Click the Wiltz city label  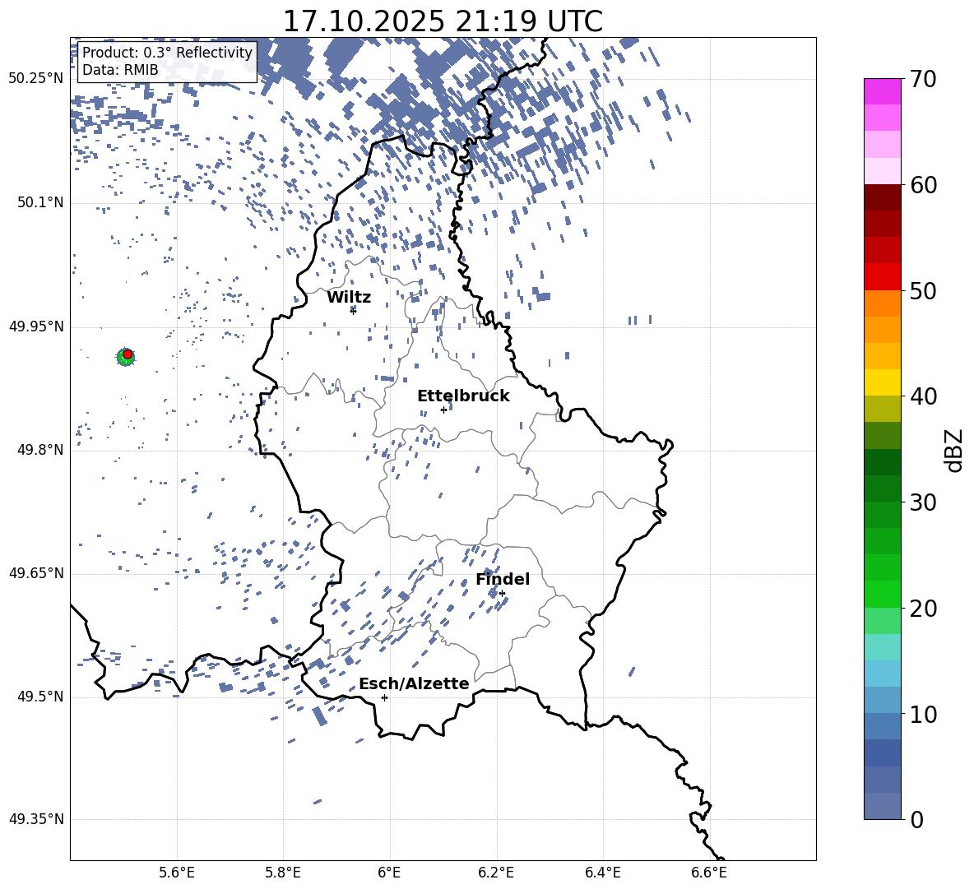[x=349, y=298]
